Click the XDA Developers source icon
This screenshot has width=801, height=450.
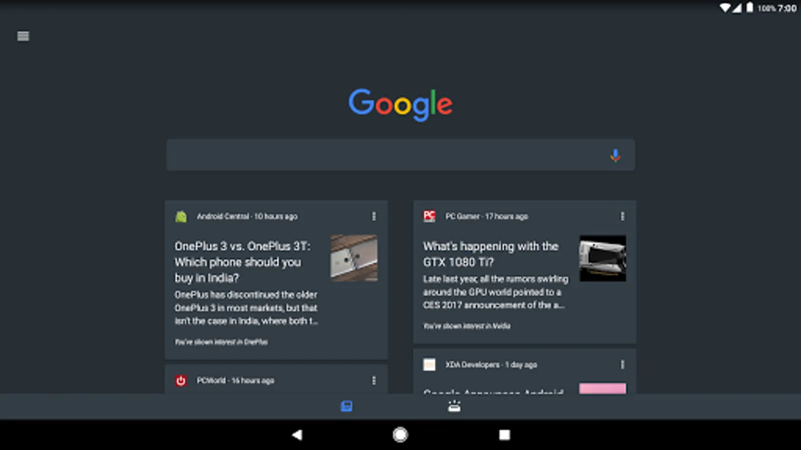[x=430, y=364]
